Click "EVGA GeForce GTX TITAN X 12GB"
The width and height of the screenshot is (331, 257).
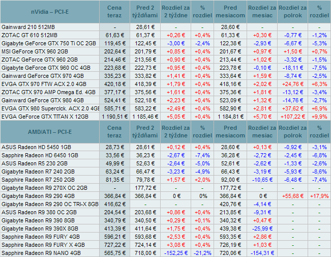[45, 117]
